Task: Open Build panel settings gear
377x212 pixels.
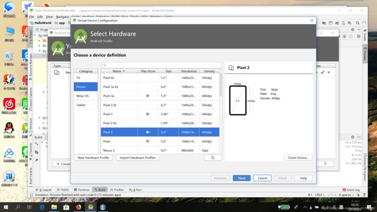Action: point(353,137)
